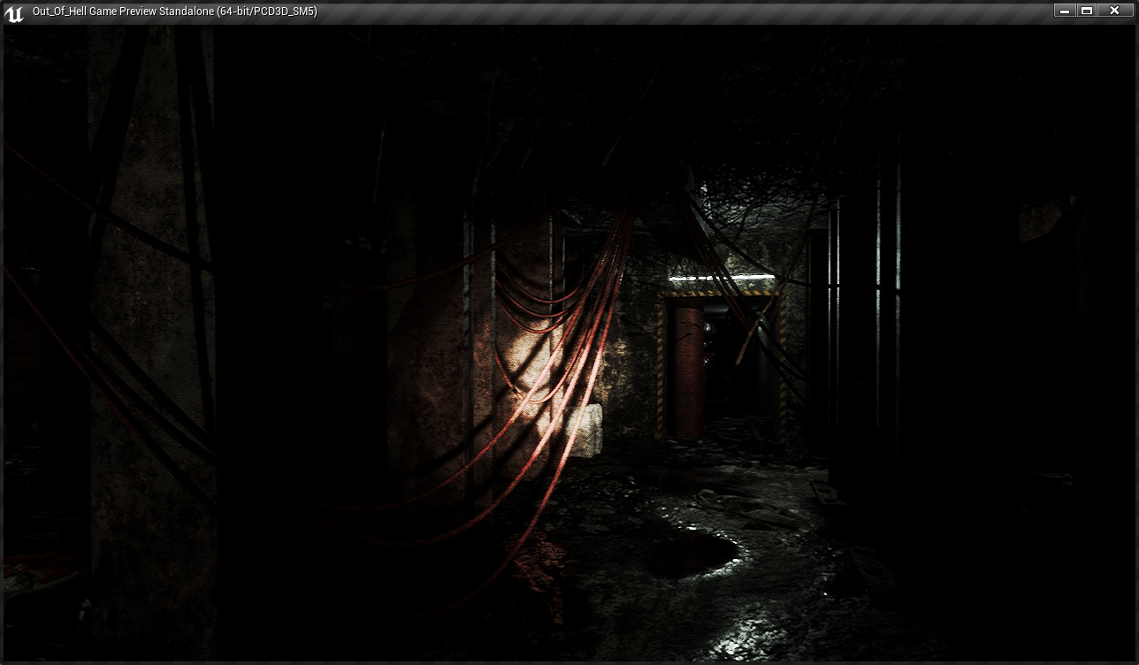Close the standalone game preview window

pyautogui.click(x=1115, y=11)
